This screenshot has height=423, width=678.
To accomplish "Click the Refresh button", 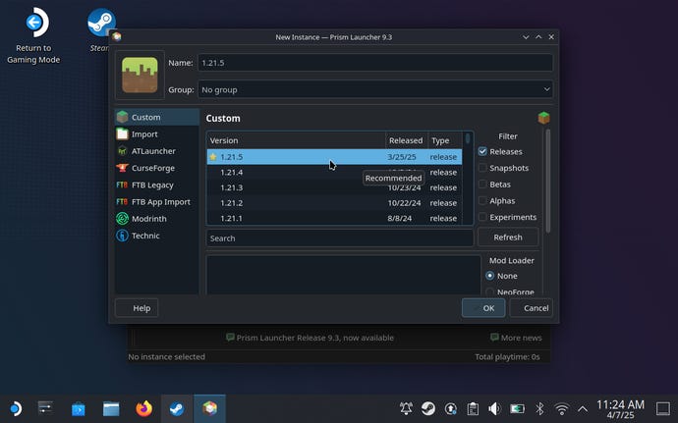I will tap(508, 238).
